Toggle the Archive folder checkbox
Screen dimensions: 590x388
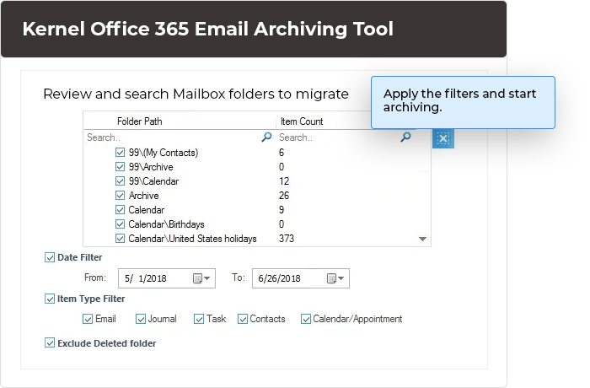coord(120,196)
